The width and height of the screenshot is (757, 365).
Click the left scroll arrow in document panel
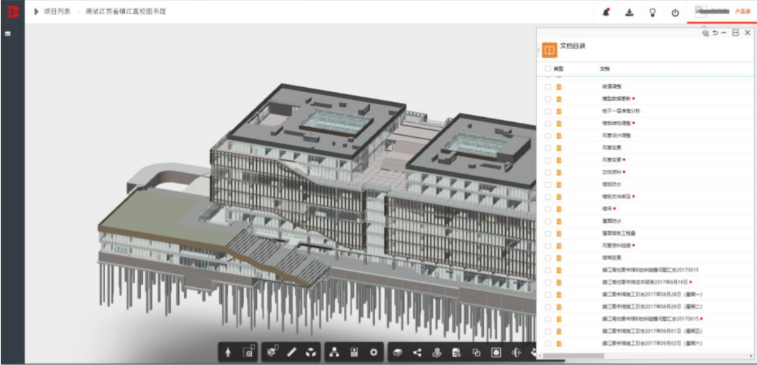point(540,356)
